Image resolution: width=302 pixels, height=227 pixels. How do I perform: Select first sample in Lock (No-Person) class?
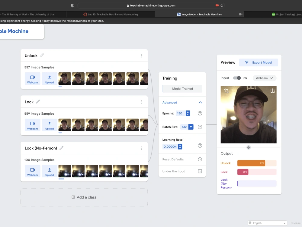coord(65,171)
